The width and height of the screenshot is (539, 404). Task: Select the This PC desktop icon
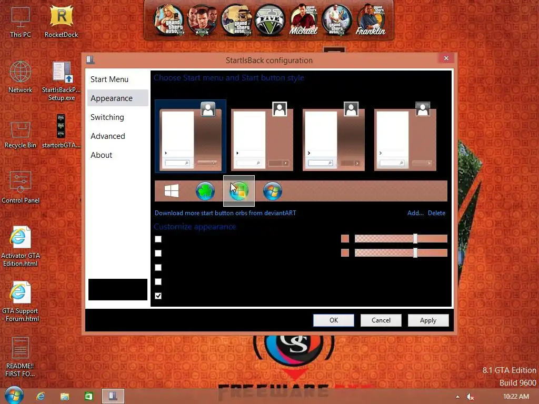coord(21,22)
